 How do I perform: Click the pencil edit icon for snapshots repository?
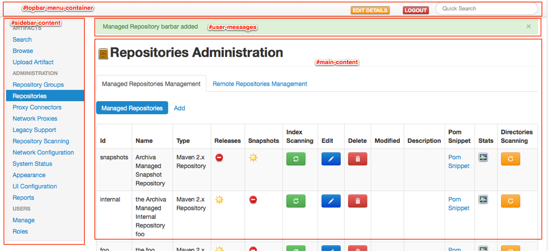click(331, 159)
